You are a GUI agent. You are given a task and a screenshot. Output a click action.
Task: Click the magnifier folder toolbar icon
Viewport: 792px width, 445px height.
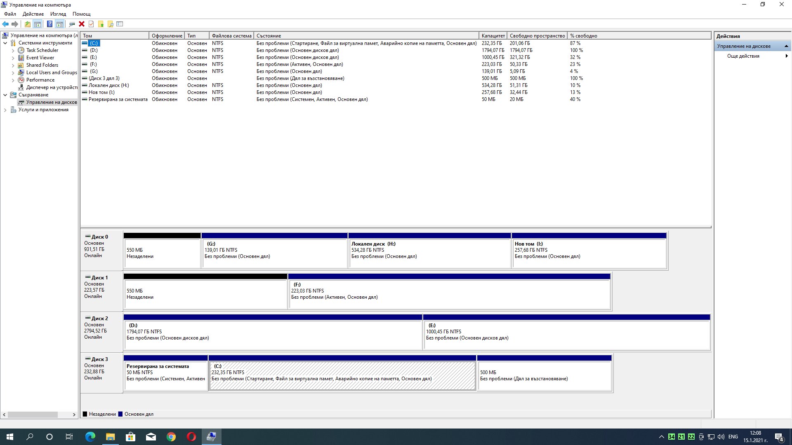tap(111, 24)
